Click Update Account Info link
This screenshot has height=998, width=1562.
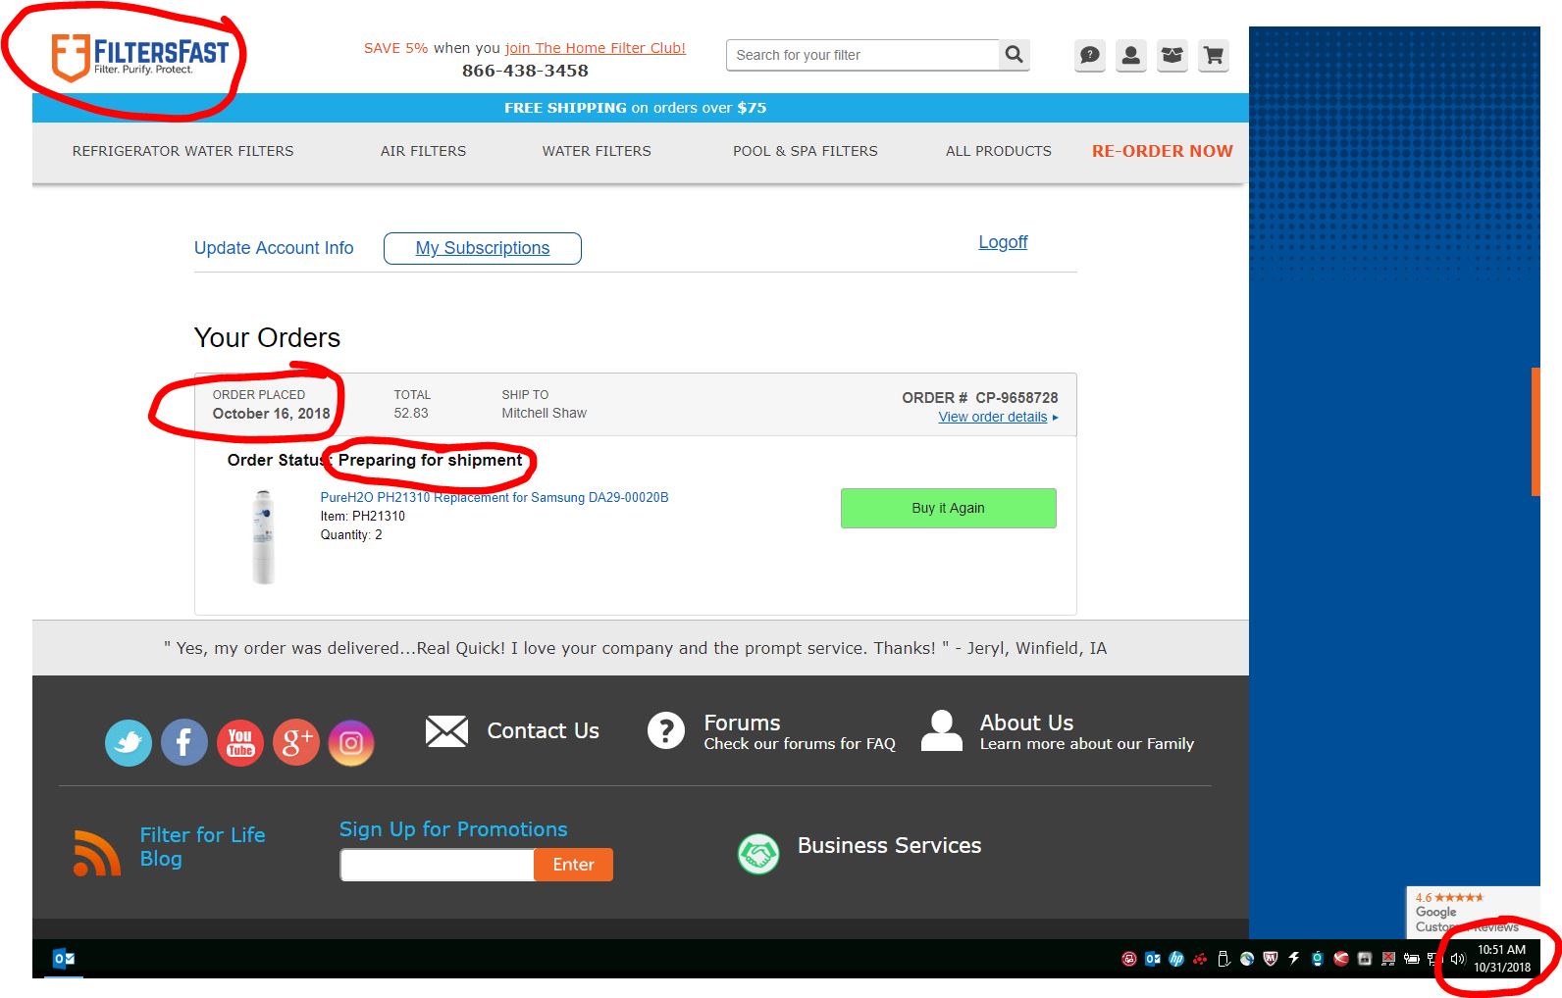tap(274, 248)
